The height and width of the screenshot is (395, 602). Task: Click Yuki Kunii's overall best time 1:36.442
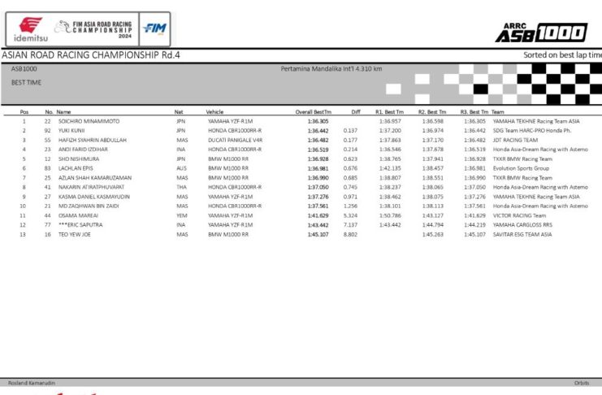click(318, 130)
